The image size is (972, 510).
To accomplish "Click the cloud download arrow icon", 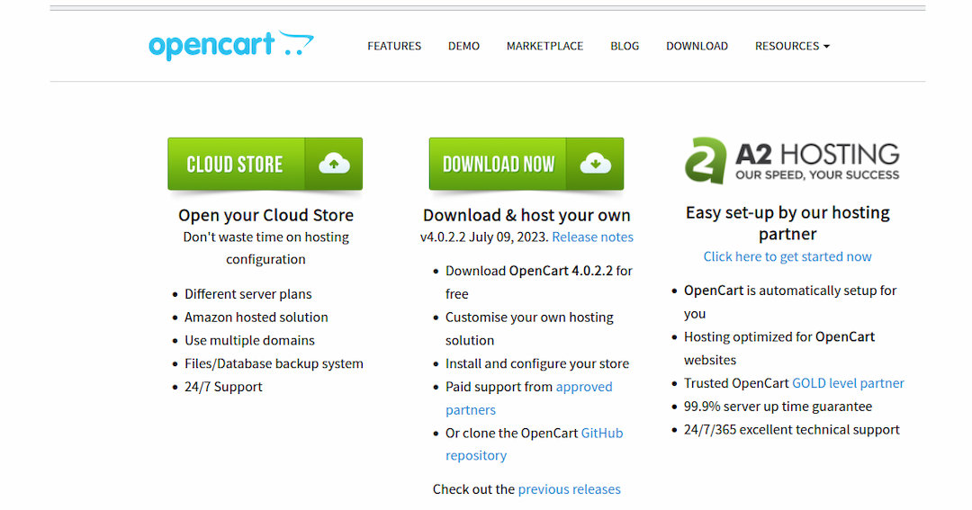I will point(595,164).
